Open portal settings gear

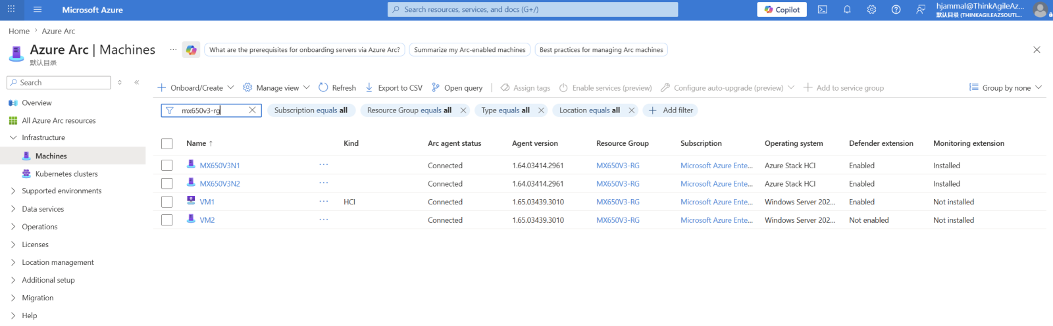pyautogui.click(x=871, y=9)
